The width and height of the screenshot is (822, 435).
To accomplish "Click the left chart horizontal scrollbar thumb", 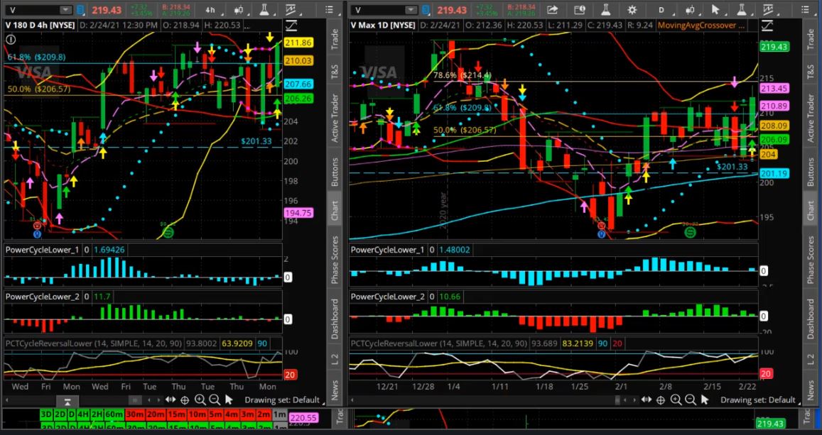I will [135, 400].
